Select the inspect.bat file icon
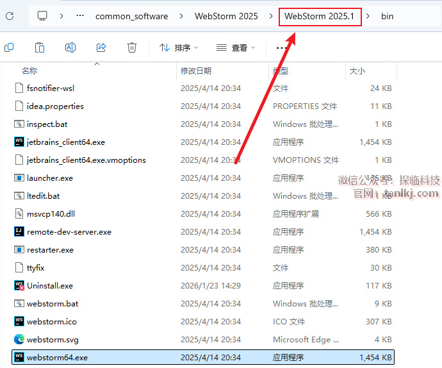This screenshot has height=368, width=442. (x=19, y=124)
